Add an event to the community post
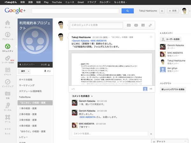Image resolution: width=191 pixels, height=143 pixels. click(x=143, y=25)
